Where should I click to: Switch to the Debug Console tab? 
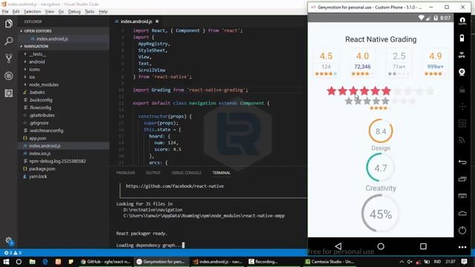pos(186,173)
